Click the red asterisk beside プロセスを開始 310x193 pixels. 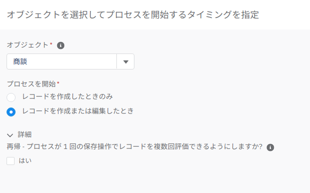point(58,83)
